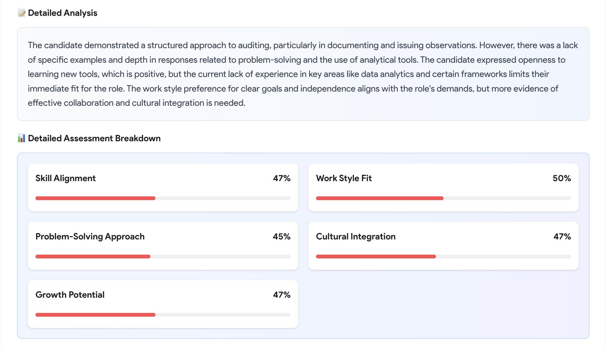The image size is (606, 349).
Task: Select the Work Style Fit card title
Action: (344, 178)
